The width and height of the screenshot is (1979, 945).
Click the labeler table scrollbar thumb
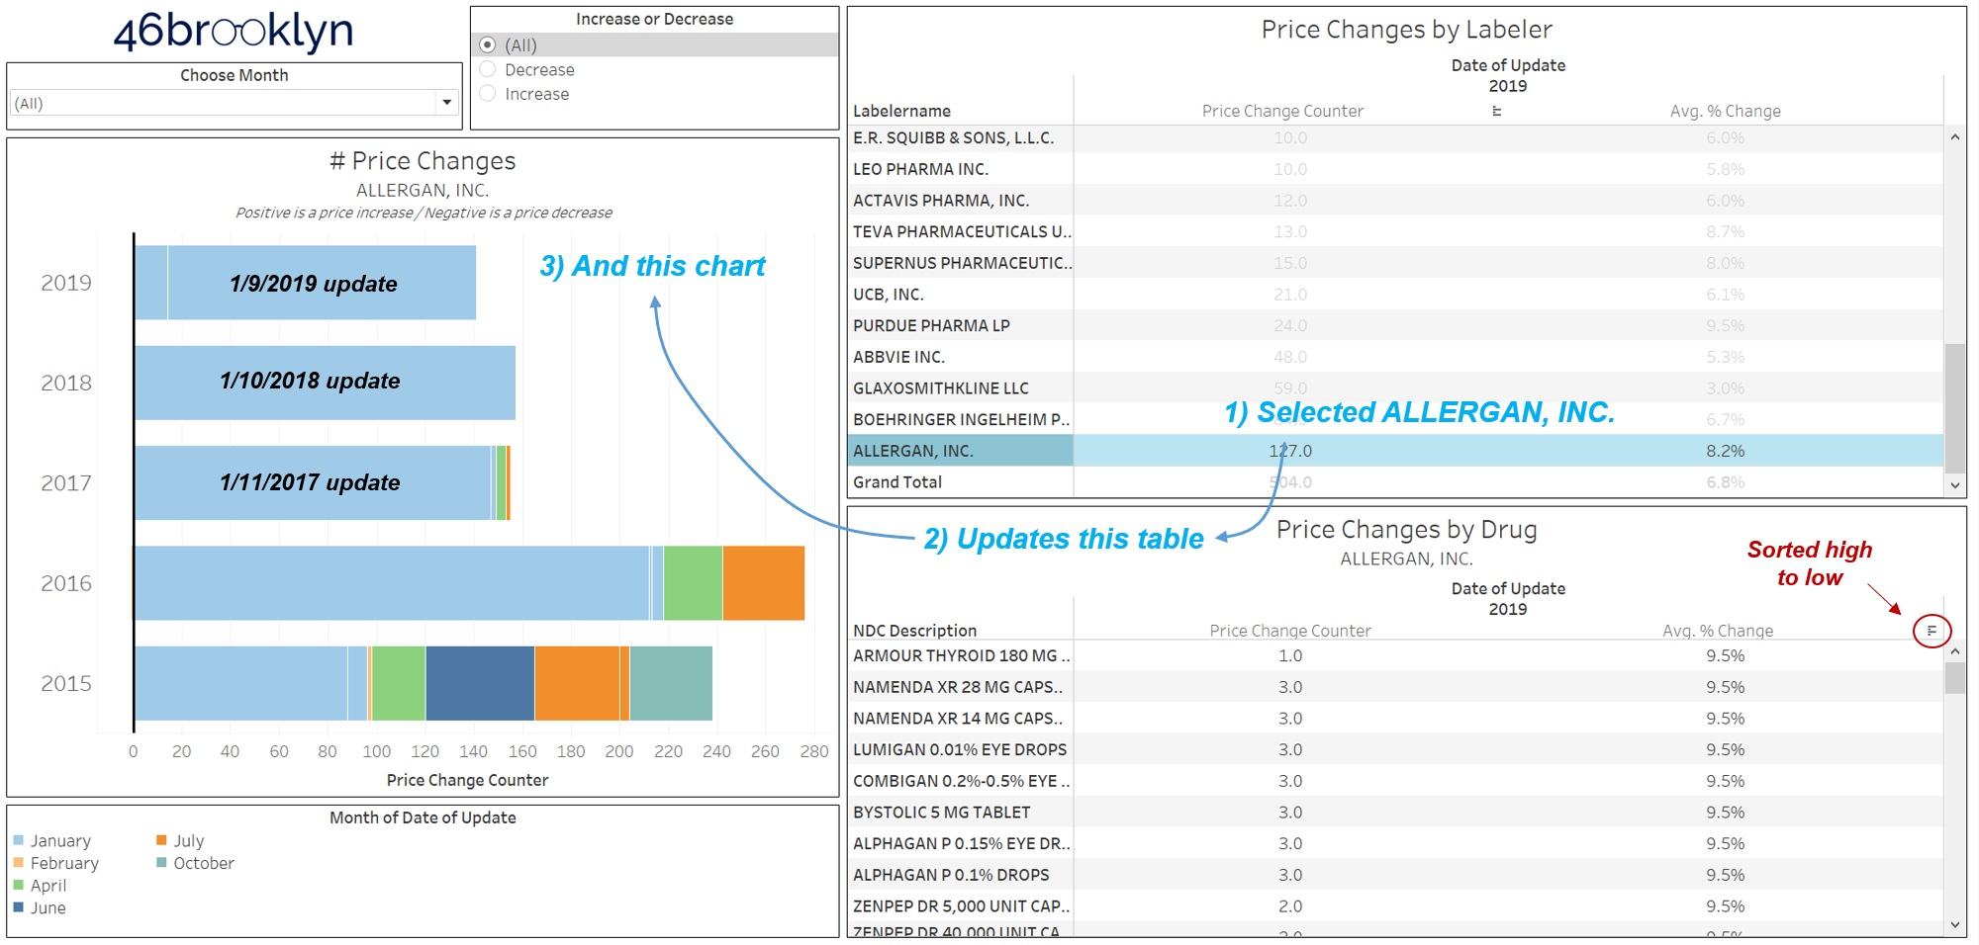pyautogui.click(x=1954, y=408)
